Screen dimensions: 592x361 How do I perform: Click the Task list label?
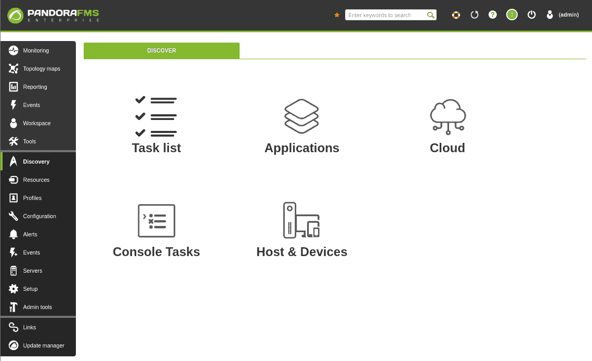coord(156,148)
